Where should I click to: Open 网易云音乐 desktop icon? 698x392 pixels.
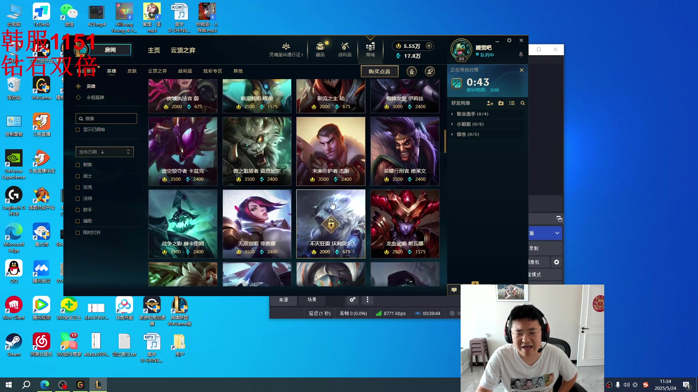point(41,345)
